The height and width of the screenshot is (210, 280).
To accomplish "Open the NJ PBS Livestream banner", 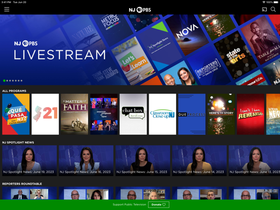I will (x=140, y=50).
